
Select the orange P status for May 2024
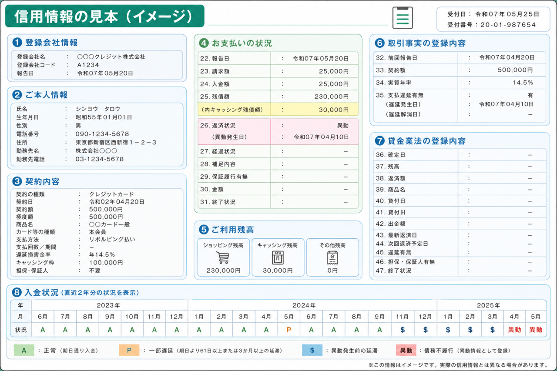coord(289,330)
